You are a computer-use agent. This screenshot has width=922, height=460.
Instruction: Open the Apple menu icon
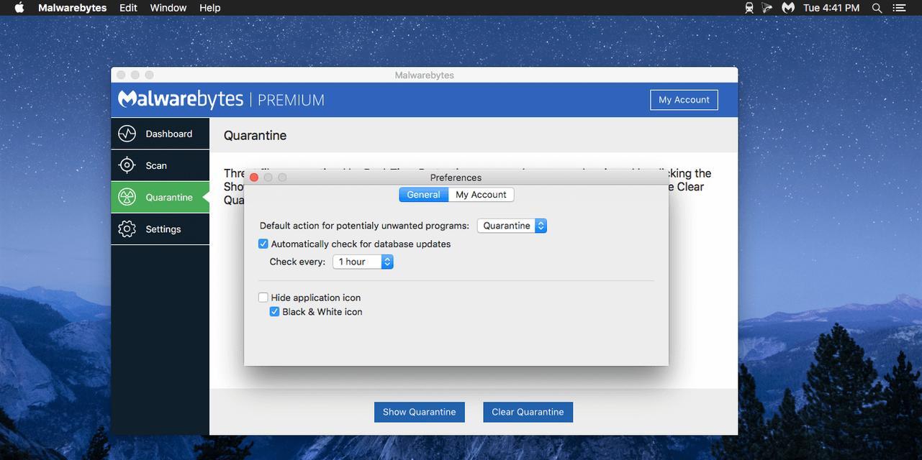(x=19, y=7)
